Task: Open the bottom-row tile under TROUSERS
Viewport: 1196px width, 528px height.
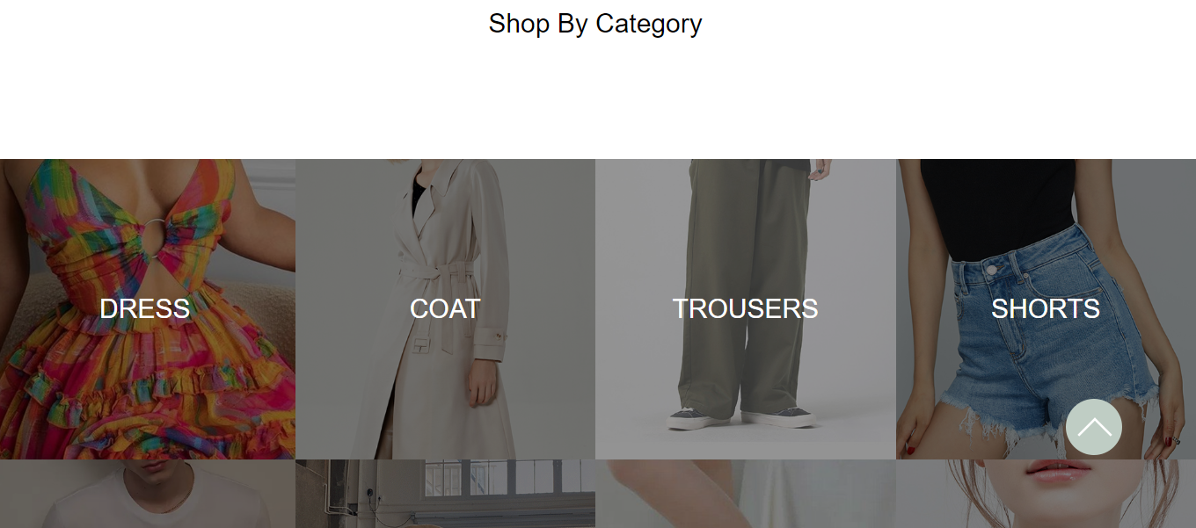Action: (746, 494)
